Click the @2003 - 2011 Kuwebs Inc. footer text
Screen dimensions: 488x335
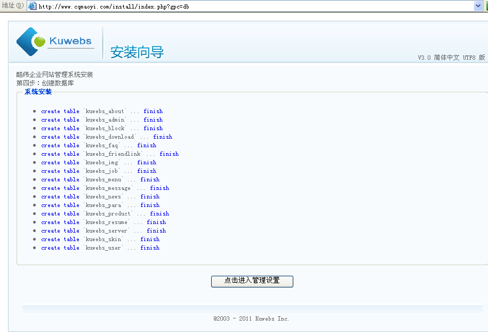[x=251, y=318]
